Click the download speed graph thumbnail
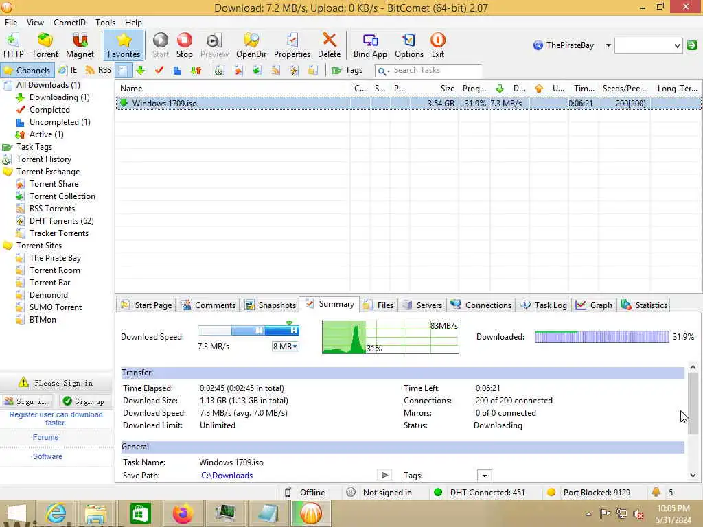This screenshot has height=527, width=703. tap(390, 337)
